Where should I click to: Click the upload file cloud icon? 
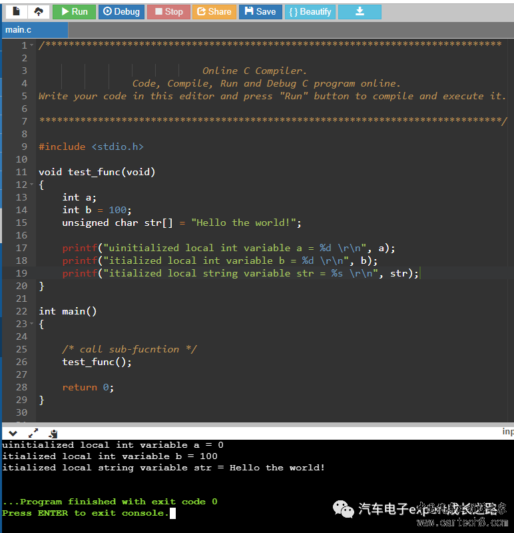tap(39, 11)
